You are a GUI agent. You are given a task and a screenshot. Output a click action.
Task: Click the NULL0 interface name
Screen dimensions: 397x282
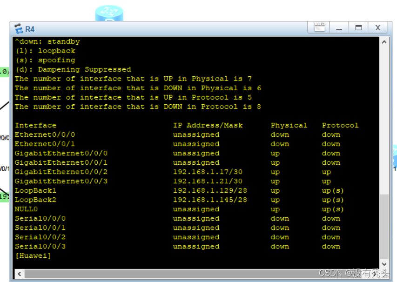tap(27, 209)
